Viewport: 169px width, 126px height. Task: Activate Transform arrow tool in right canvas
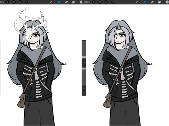(x=112, y=2)
